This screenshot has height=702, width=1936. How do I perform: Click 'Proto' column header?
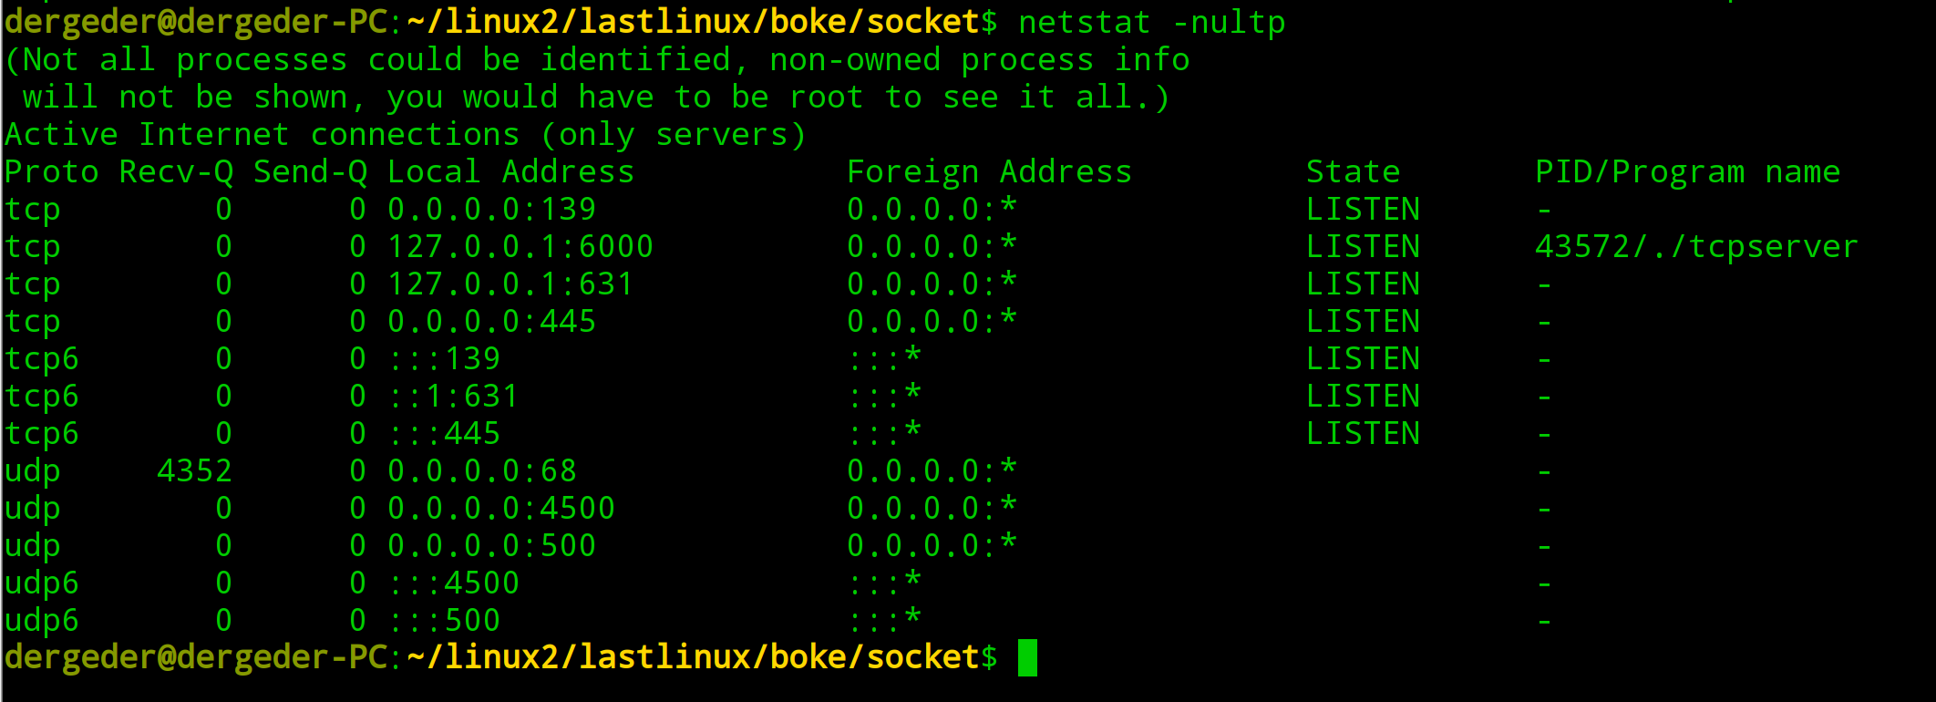coord(51,172)
